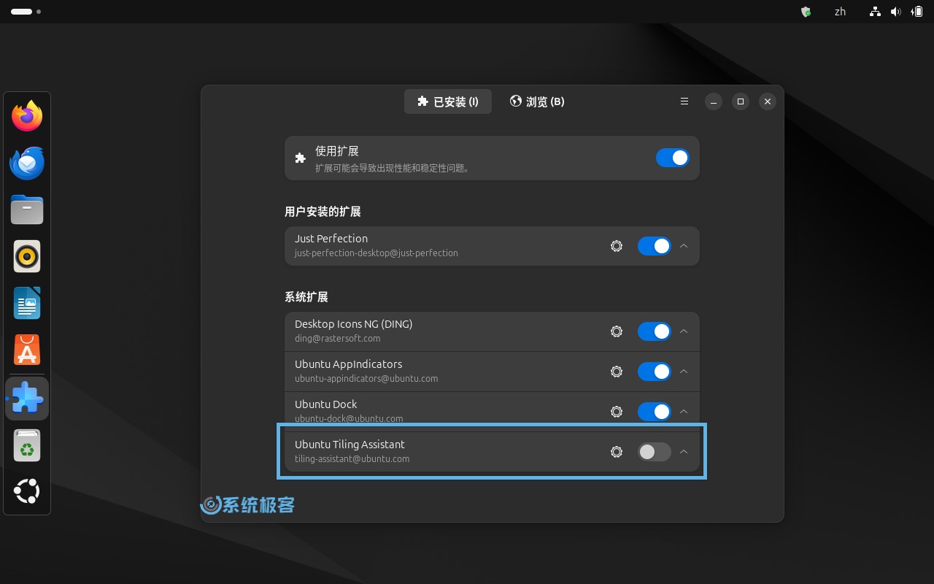Open Firefox from the dock
Screen dimensions: 934x584
27,116
